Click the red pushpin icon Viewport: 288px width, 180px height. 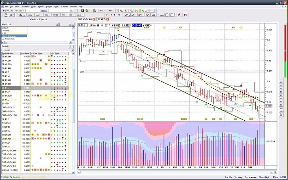pyautogui.click(x=179, y=15)
